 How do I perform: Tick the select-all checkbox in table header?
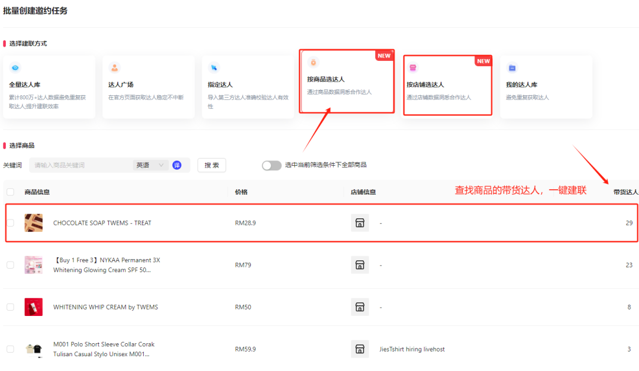(10, 192)
